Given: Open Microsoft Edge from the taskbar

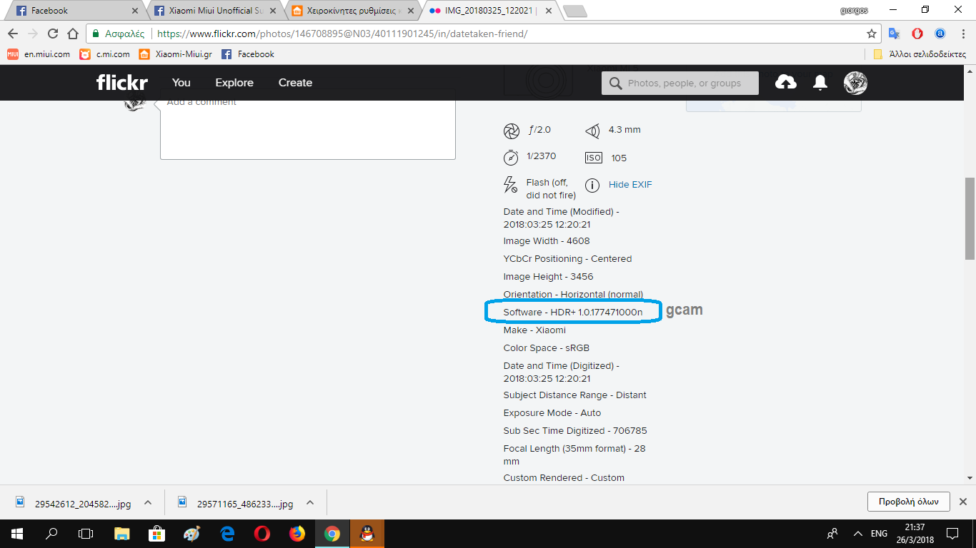Looking at the screenshot, I should (x=227, y=534).
